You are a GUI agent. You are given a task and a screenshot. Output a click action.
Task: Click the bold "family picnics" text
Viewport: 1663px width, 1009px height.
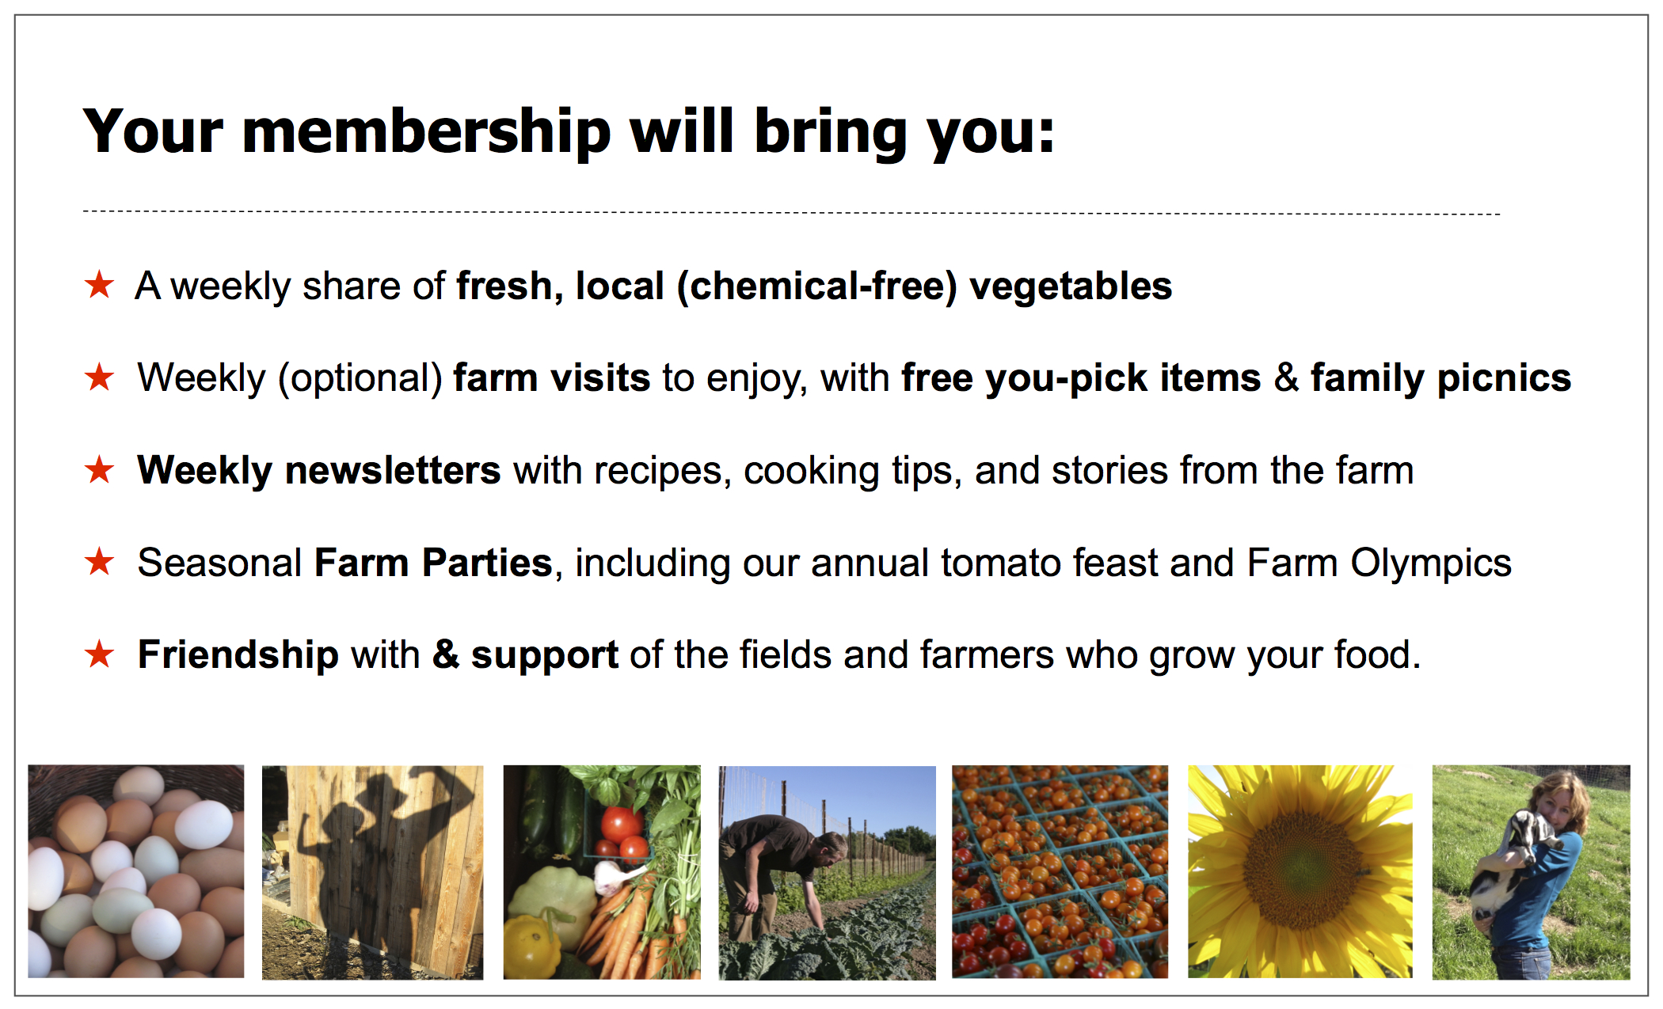point(1440,377)
